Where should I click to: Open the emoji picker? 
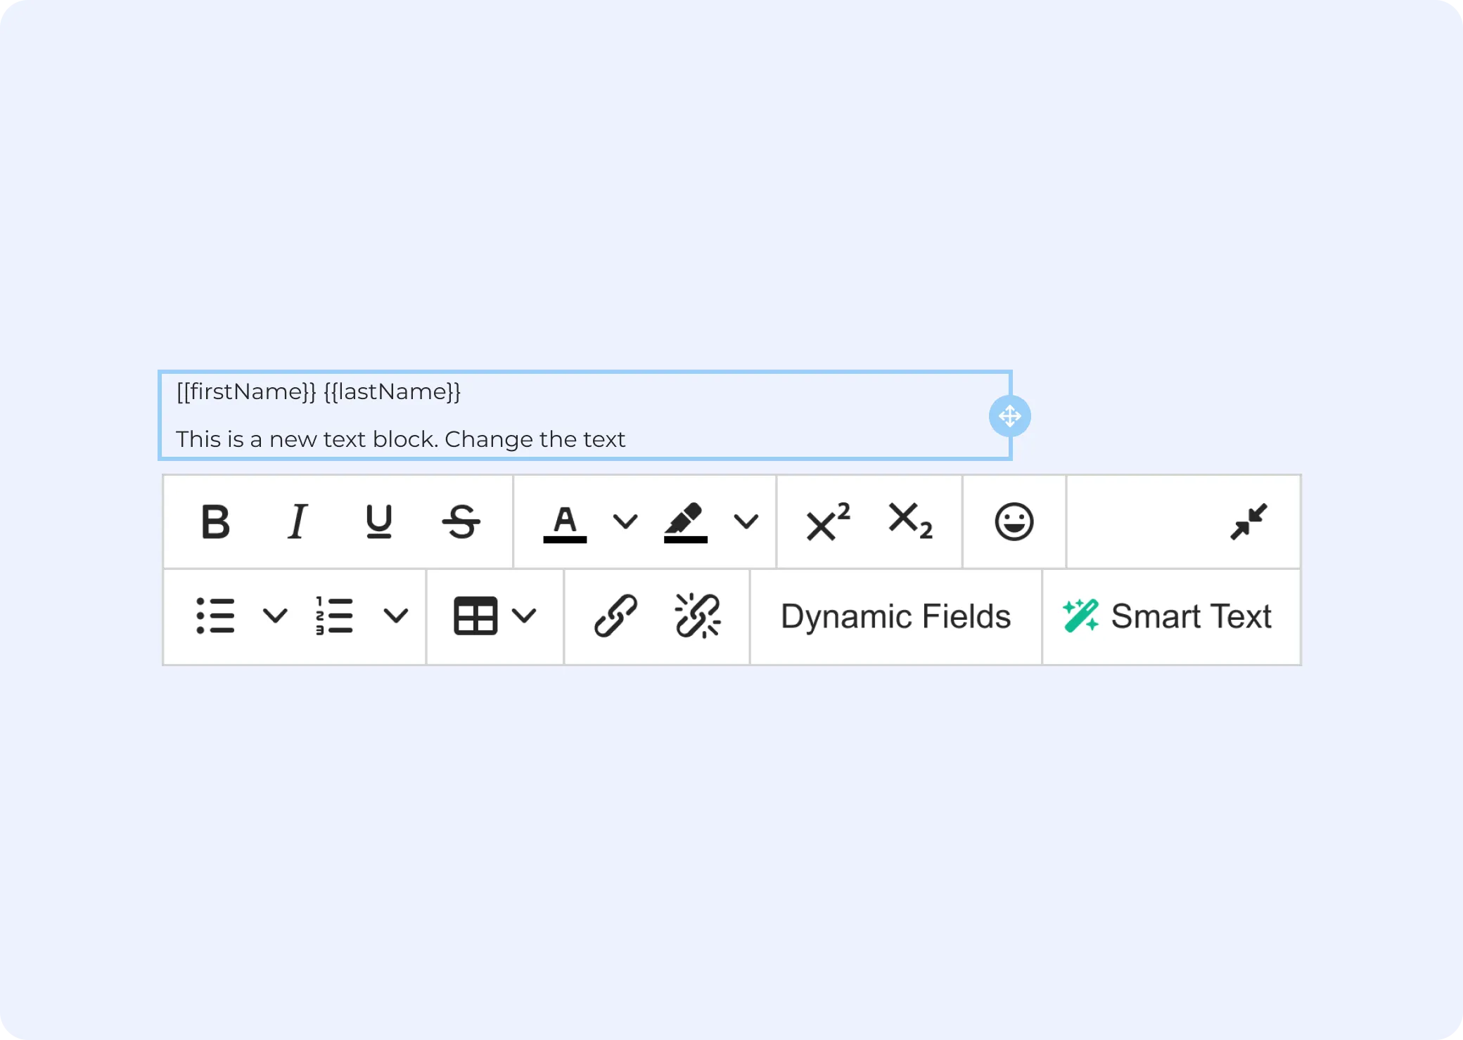click(1014, 522)
